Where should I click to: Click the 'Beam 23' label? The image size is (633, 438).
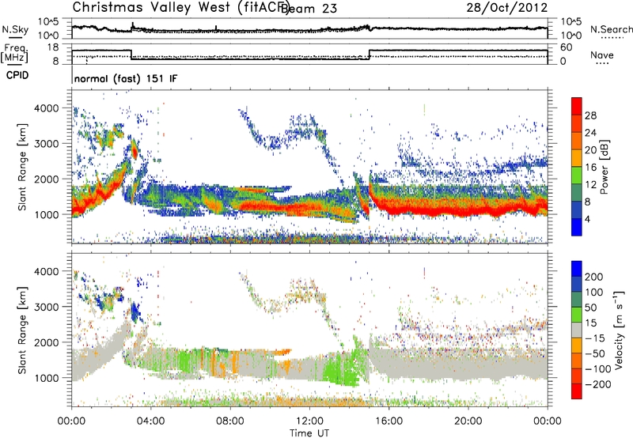[x=309, y=8]
